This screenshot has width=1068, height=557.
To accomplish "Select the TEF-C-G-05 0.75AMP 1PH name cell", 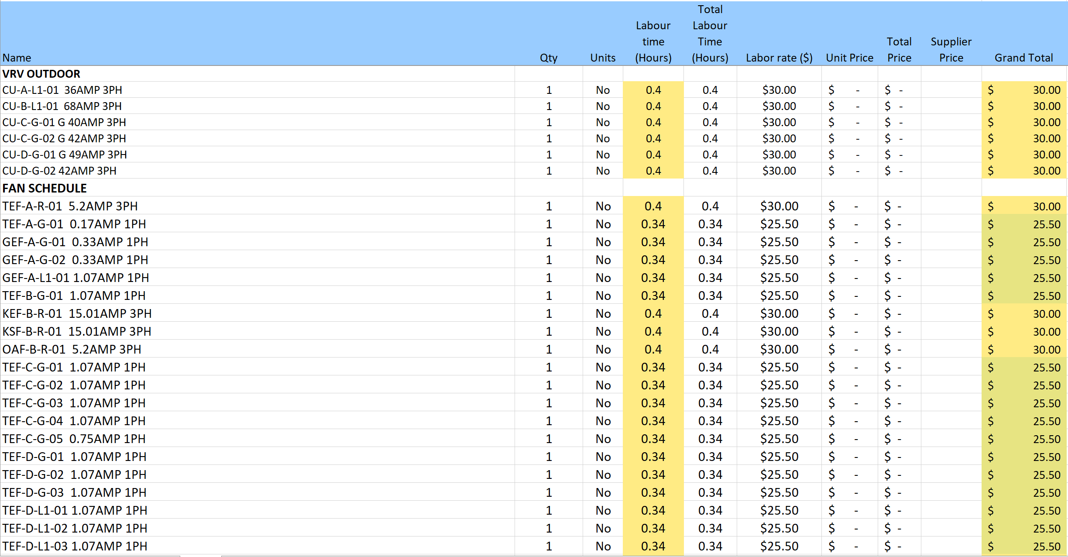I will point(74,439).
